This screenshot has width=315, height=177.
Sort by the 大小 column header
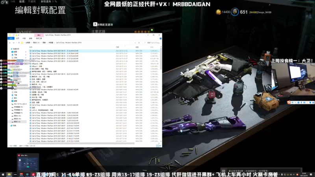(152, 47)
